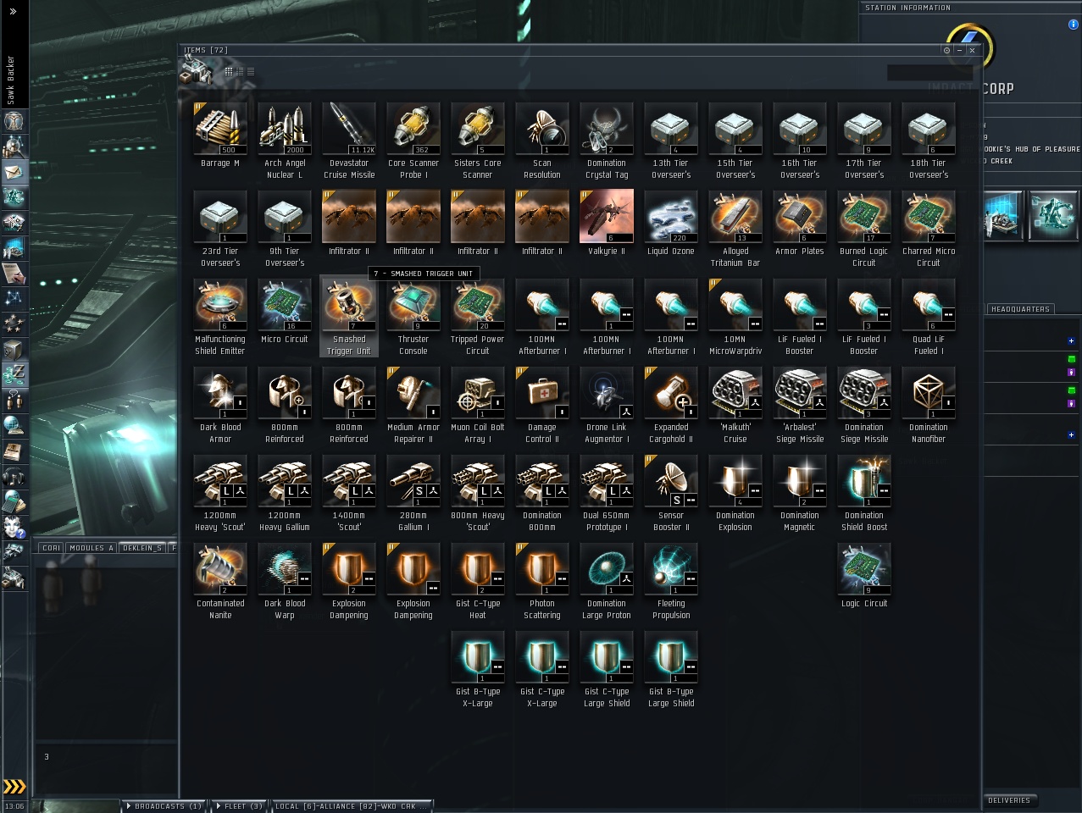The image size is (1082, 813).
Task: Select the Quad LiF Fueled I booster
Action: point(929,306)
